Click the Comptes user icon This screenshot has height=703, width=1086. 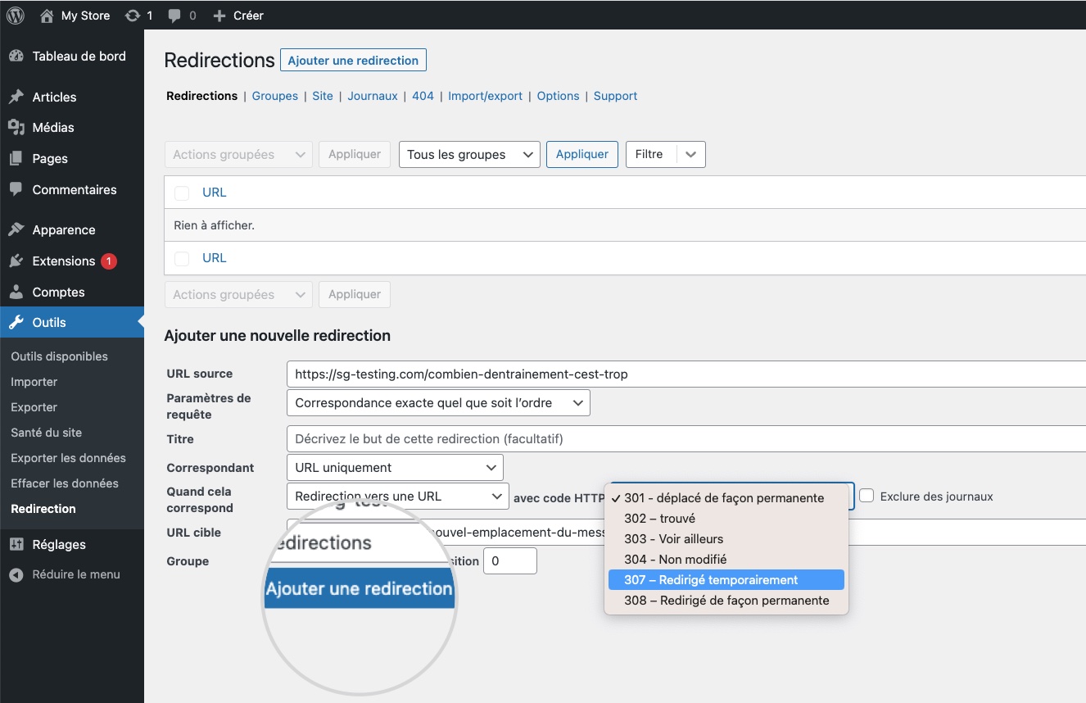[16, 292]
